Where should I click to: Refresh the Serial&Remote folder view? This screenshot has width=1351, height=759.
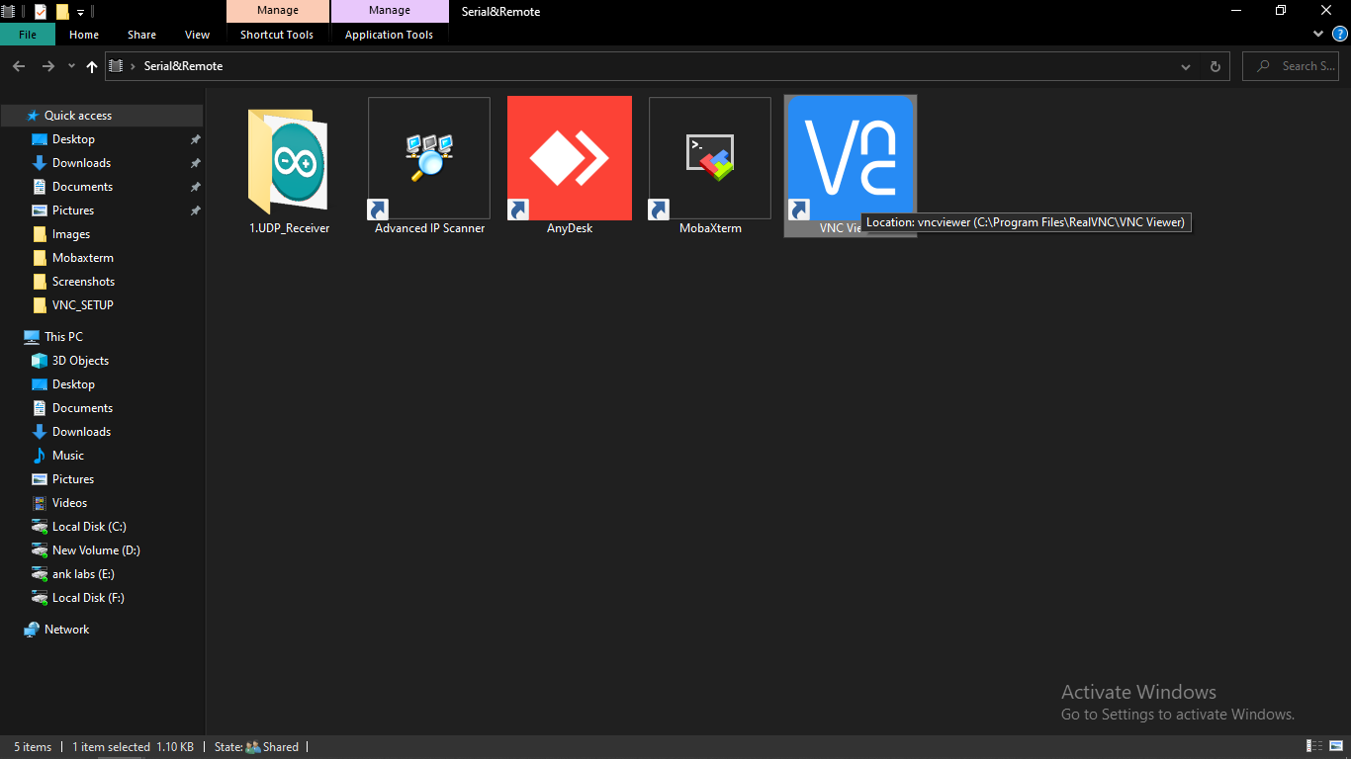coord(1216,66)
